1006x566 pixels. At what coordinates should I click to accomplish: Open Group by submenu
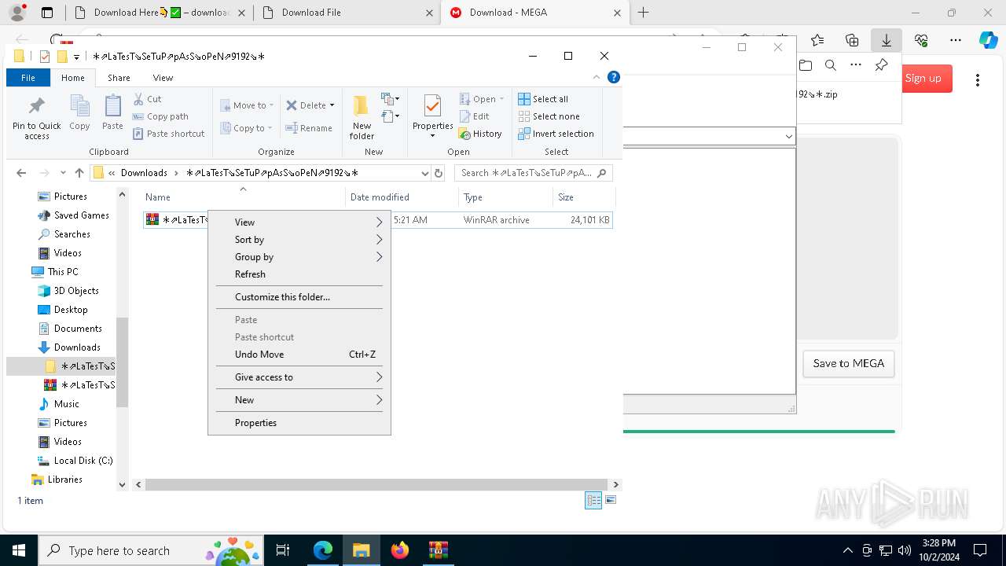tap(299, 257)
